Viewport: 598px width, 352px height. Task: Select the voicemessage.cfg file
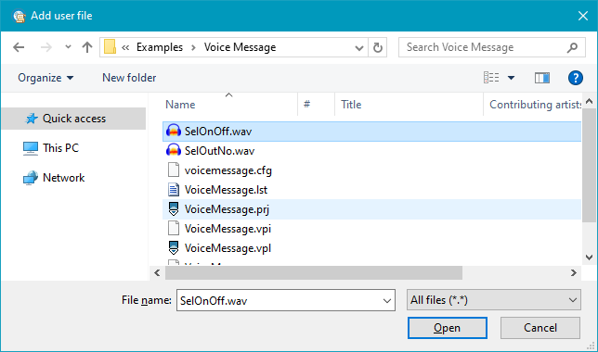[371, 170]
